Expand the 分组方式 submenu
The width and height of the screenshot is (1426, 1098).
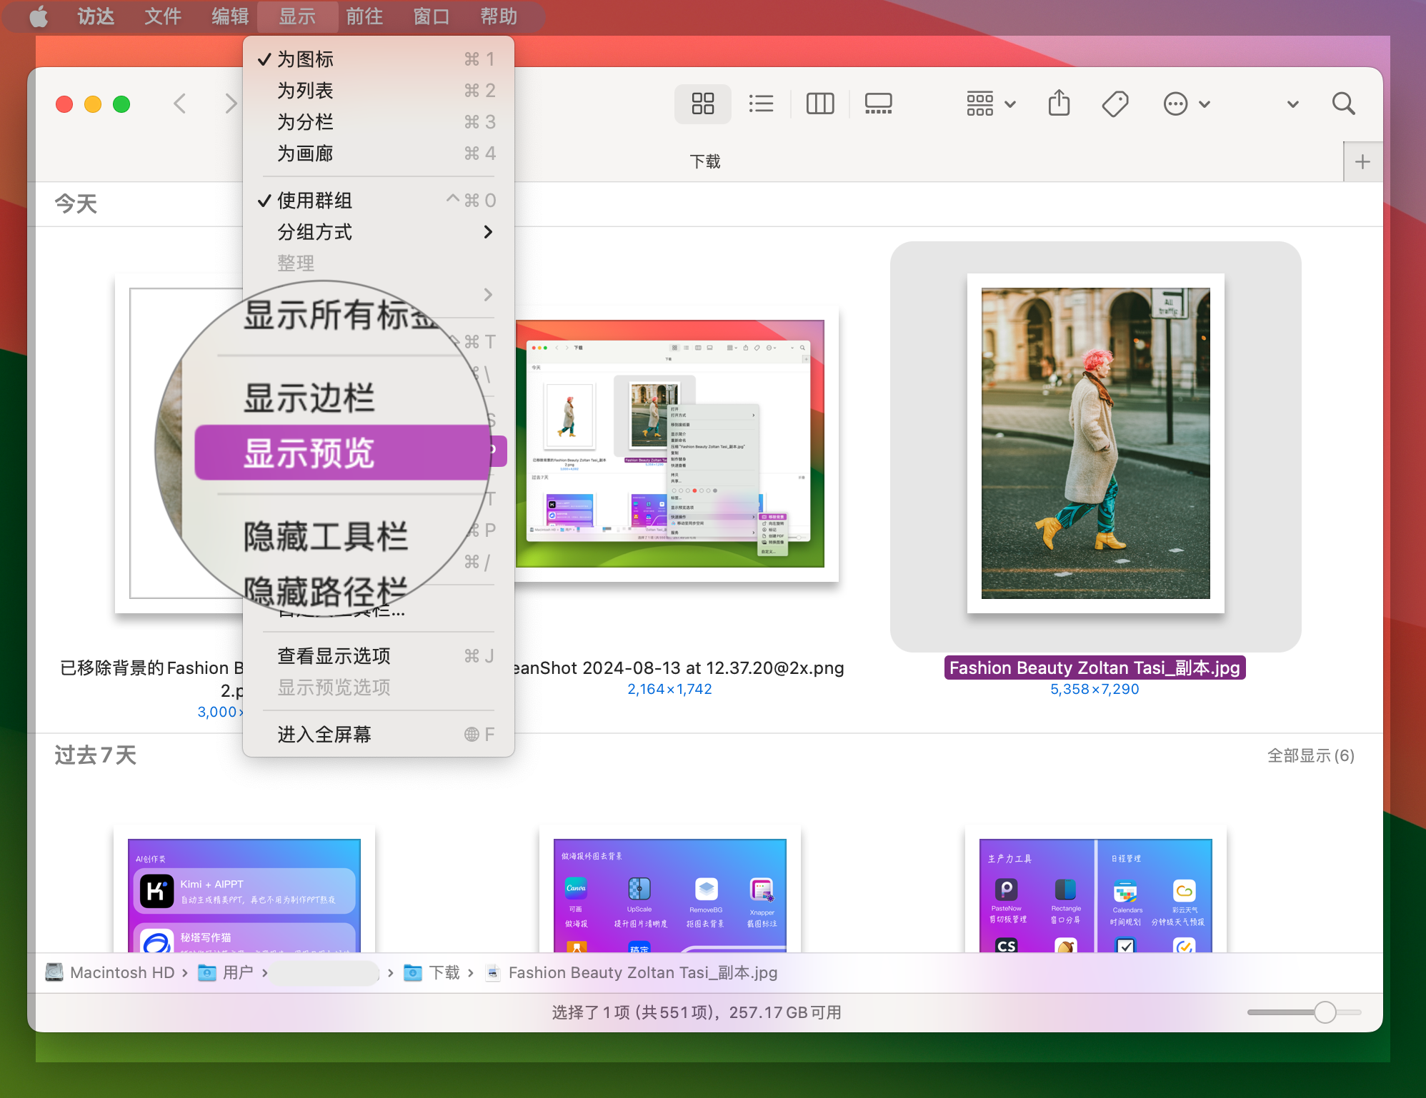coord(314,232)
